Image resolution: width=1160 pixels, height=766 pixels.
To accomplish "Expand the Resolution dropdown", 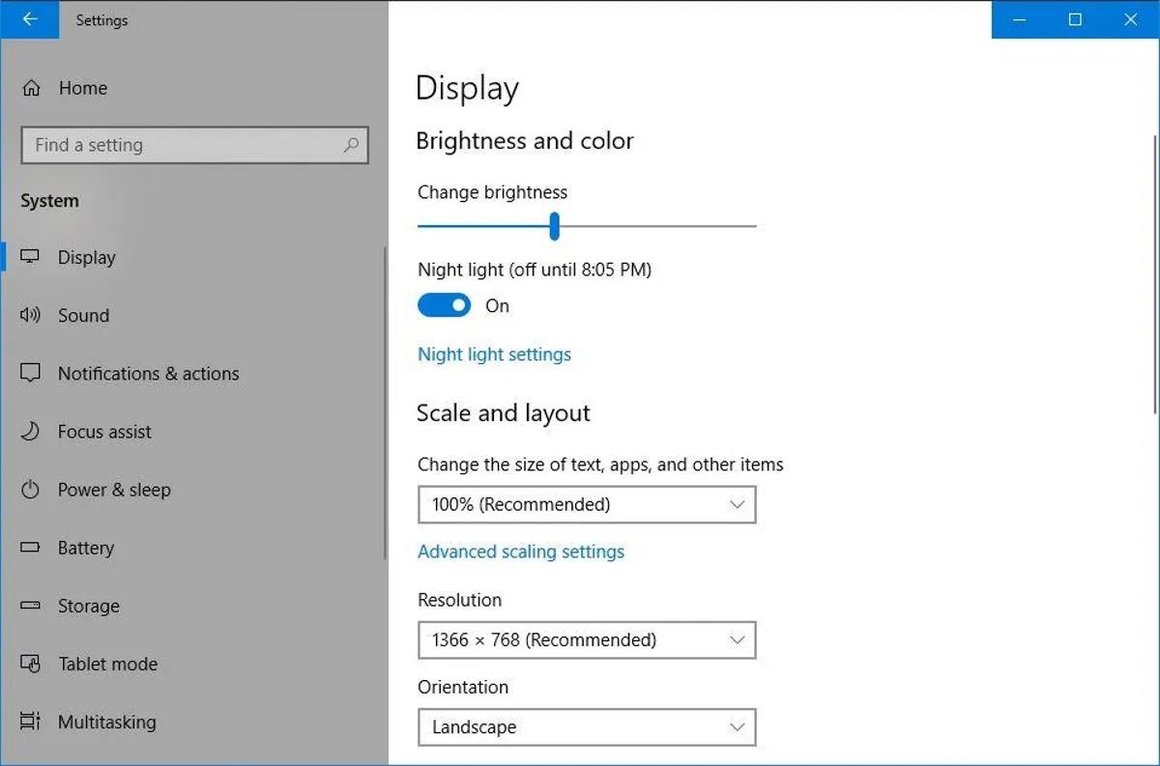I will 586,639.
